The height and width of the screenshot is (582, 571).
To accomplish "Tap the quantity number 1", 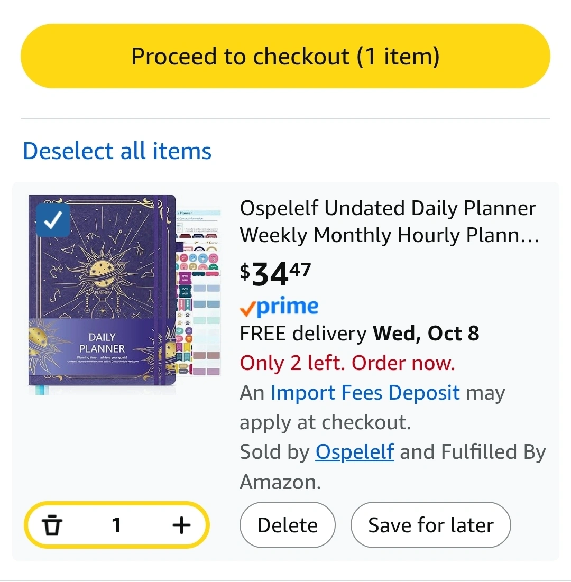I will pos(117,525).
